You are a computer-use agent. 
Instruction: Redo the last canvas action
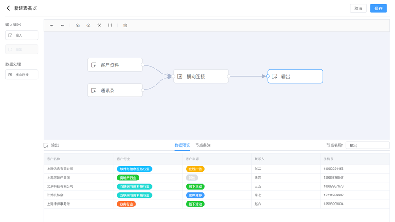[x=63, y=26]
